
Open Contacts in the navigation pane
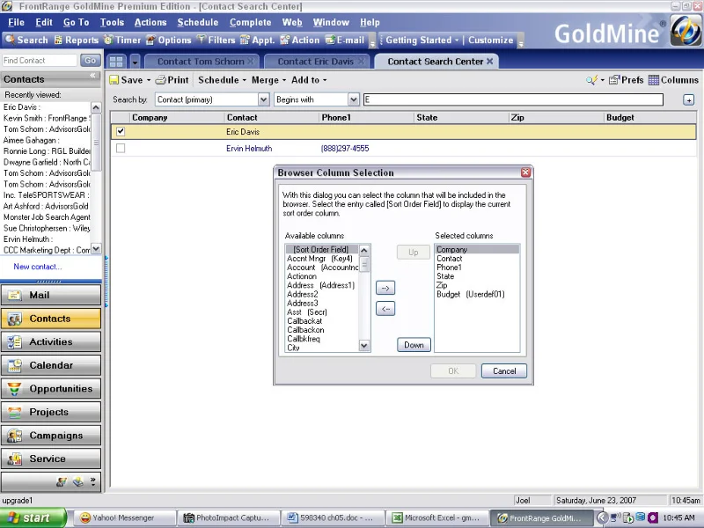tap(51, 319)
